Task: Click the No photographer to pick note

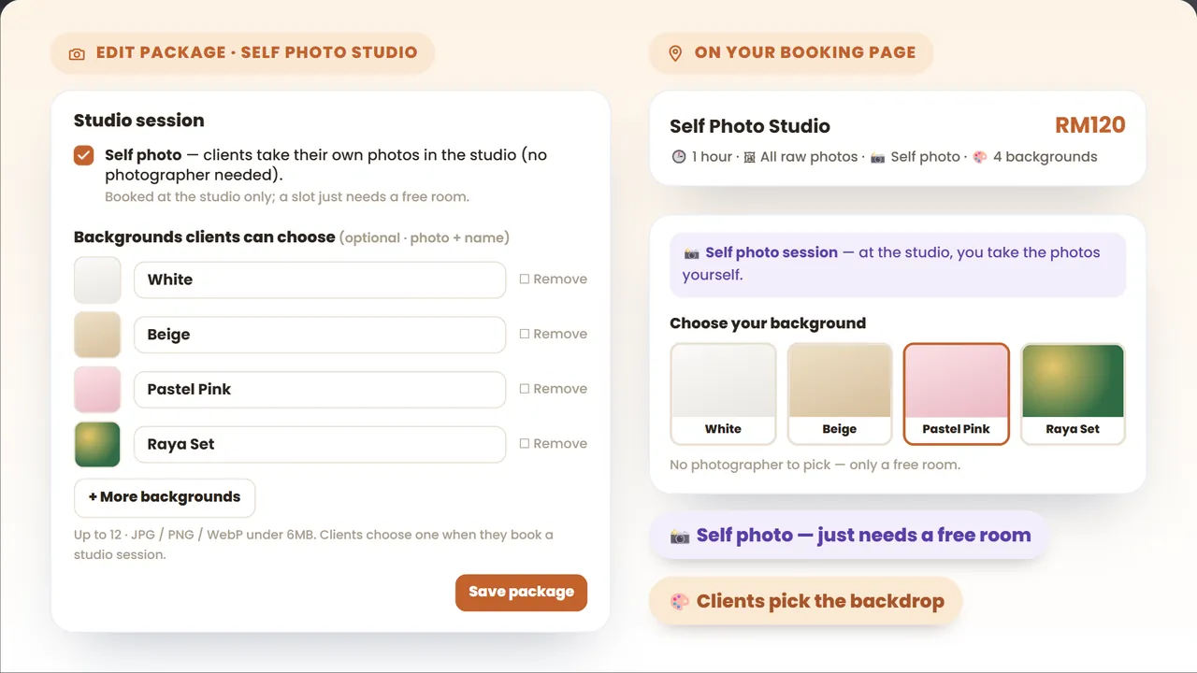Action: point(815,465)
